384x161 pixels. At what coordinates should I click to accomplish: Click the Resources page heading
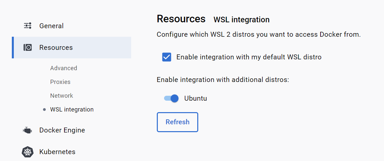(181, 19)
